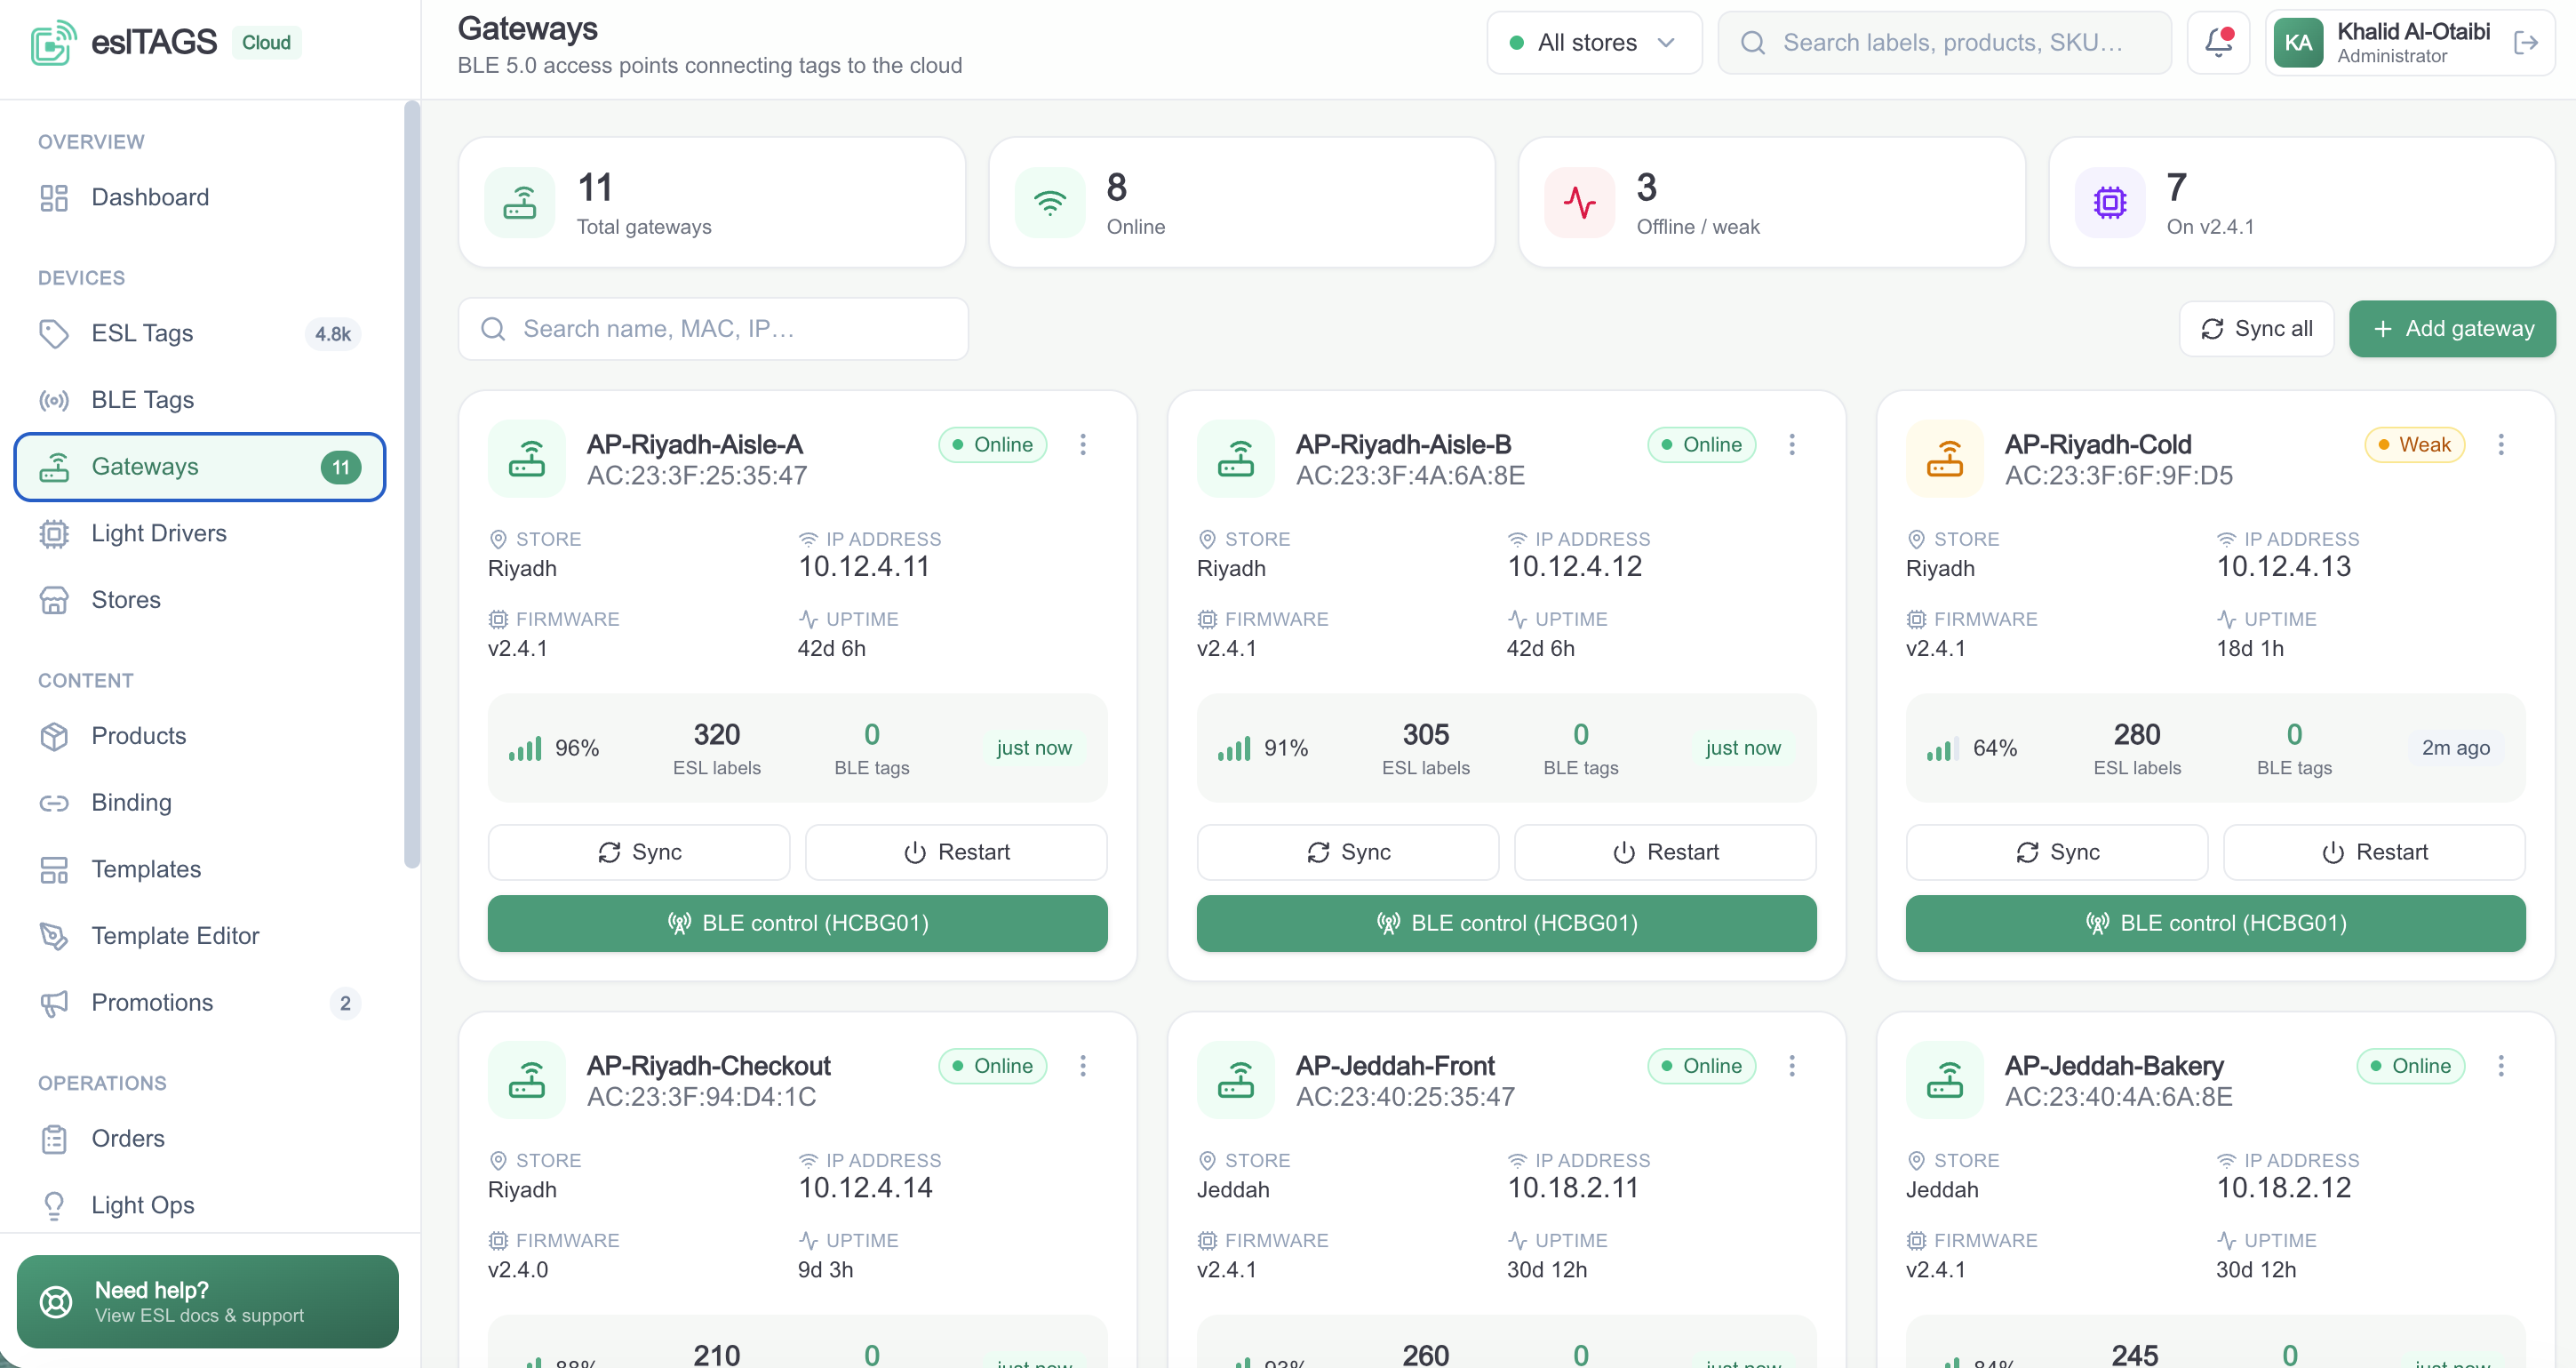Click Online badge on AP-Riyadh-Aisle-A
This screenshot has height=1368, width=2576.
tap(992, 444)
